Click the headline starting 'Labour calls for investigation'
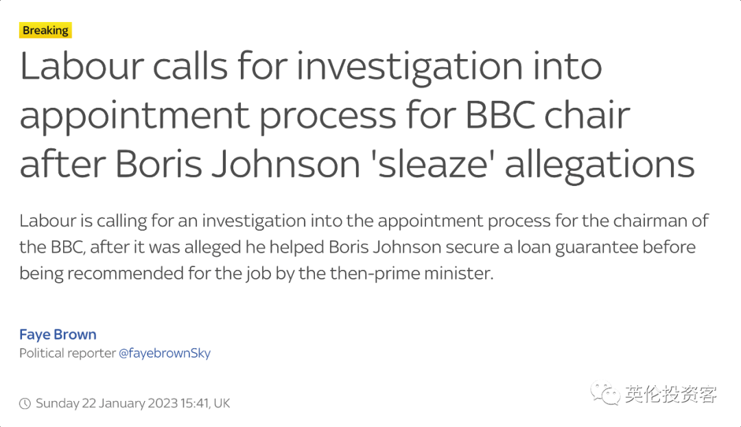Image resolution: width=741 pixels, height=427 pixels. pos(357,115)
